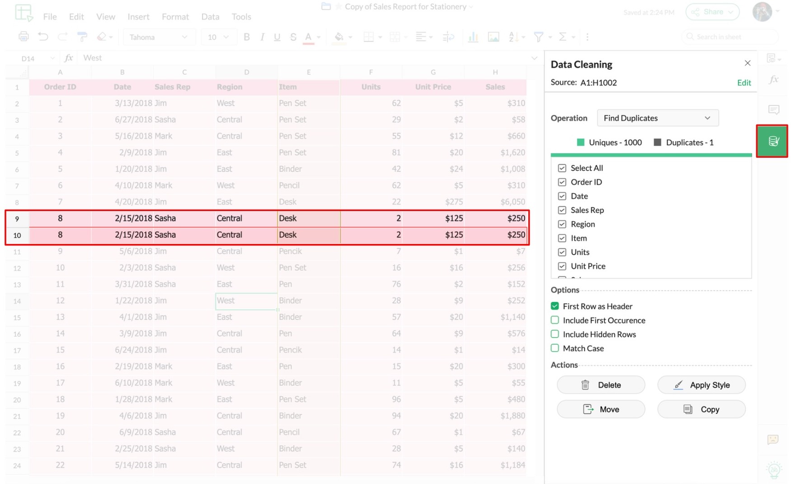Image resolution: width=791 pixels, height=484 pixels.
Task: Click the strikethrough icon
Action: click(293, 37)
